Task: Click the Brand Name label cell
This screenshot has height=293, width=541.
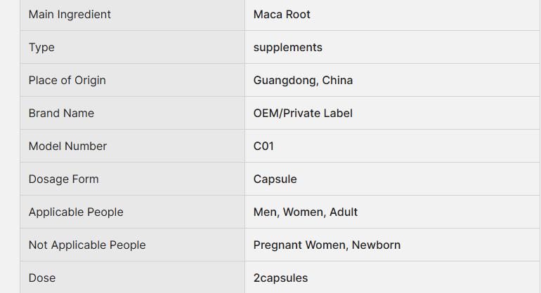Action: pos(61,114)
